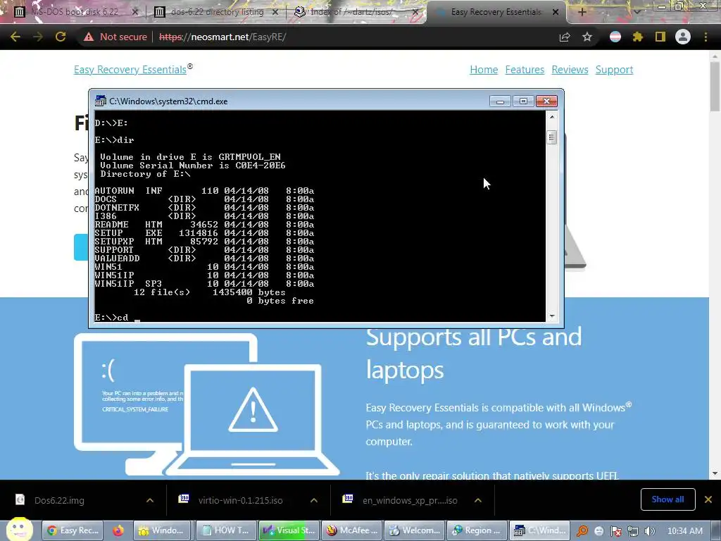Click the 10:34 AM taskbar clock
The width and height of the screenshot is (721, 541).
(x=684, y=531)
